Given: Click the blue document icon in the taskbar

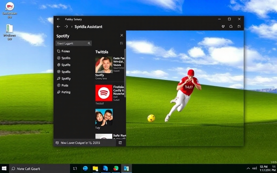Looking at the screenshot, I should pyautogui.click(x=105, y=169).
